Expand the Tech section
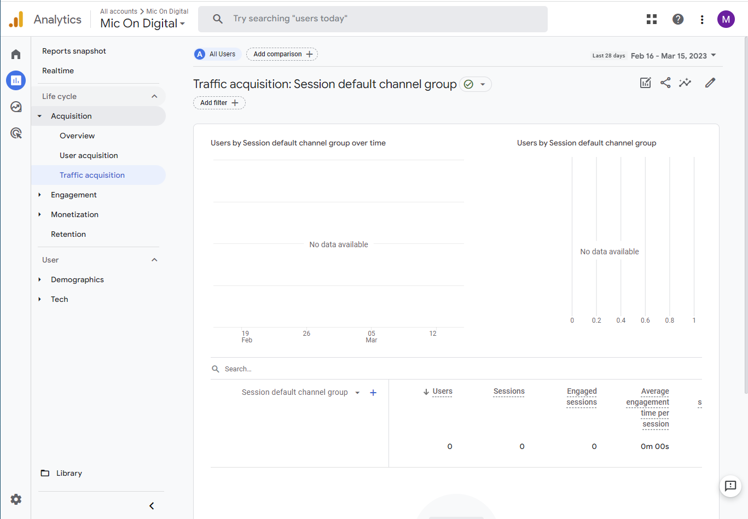The width and height of the screenshot is (748, 519). (x=39, y=299)
